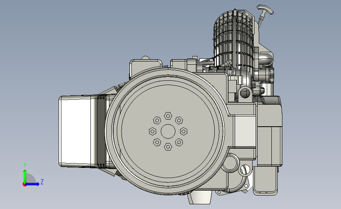
Task: Select the T-shaped pull-start handle
Action: pyautogui.click(x=265, y=10)
